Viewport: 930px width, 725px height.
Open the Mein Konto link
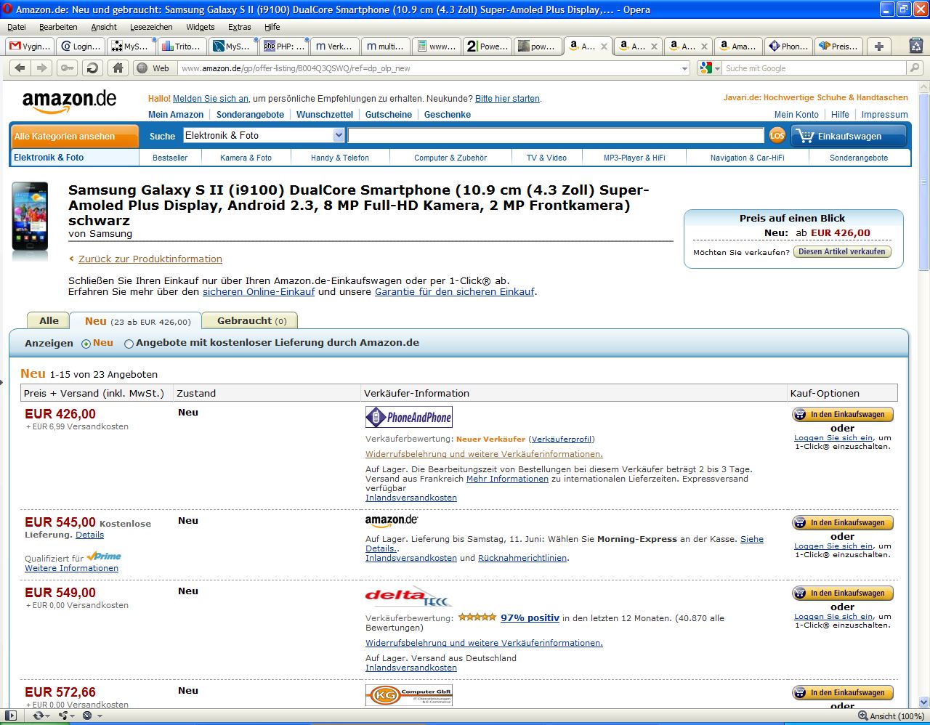(x=796, y=115)
